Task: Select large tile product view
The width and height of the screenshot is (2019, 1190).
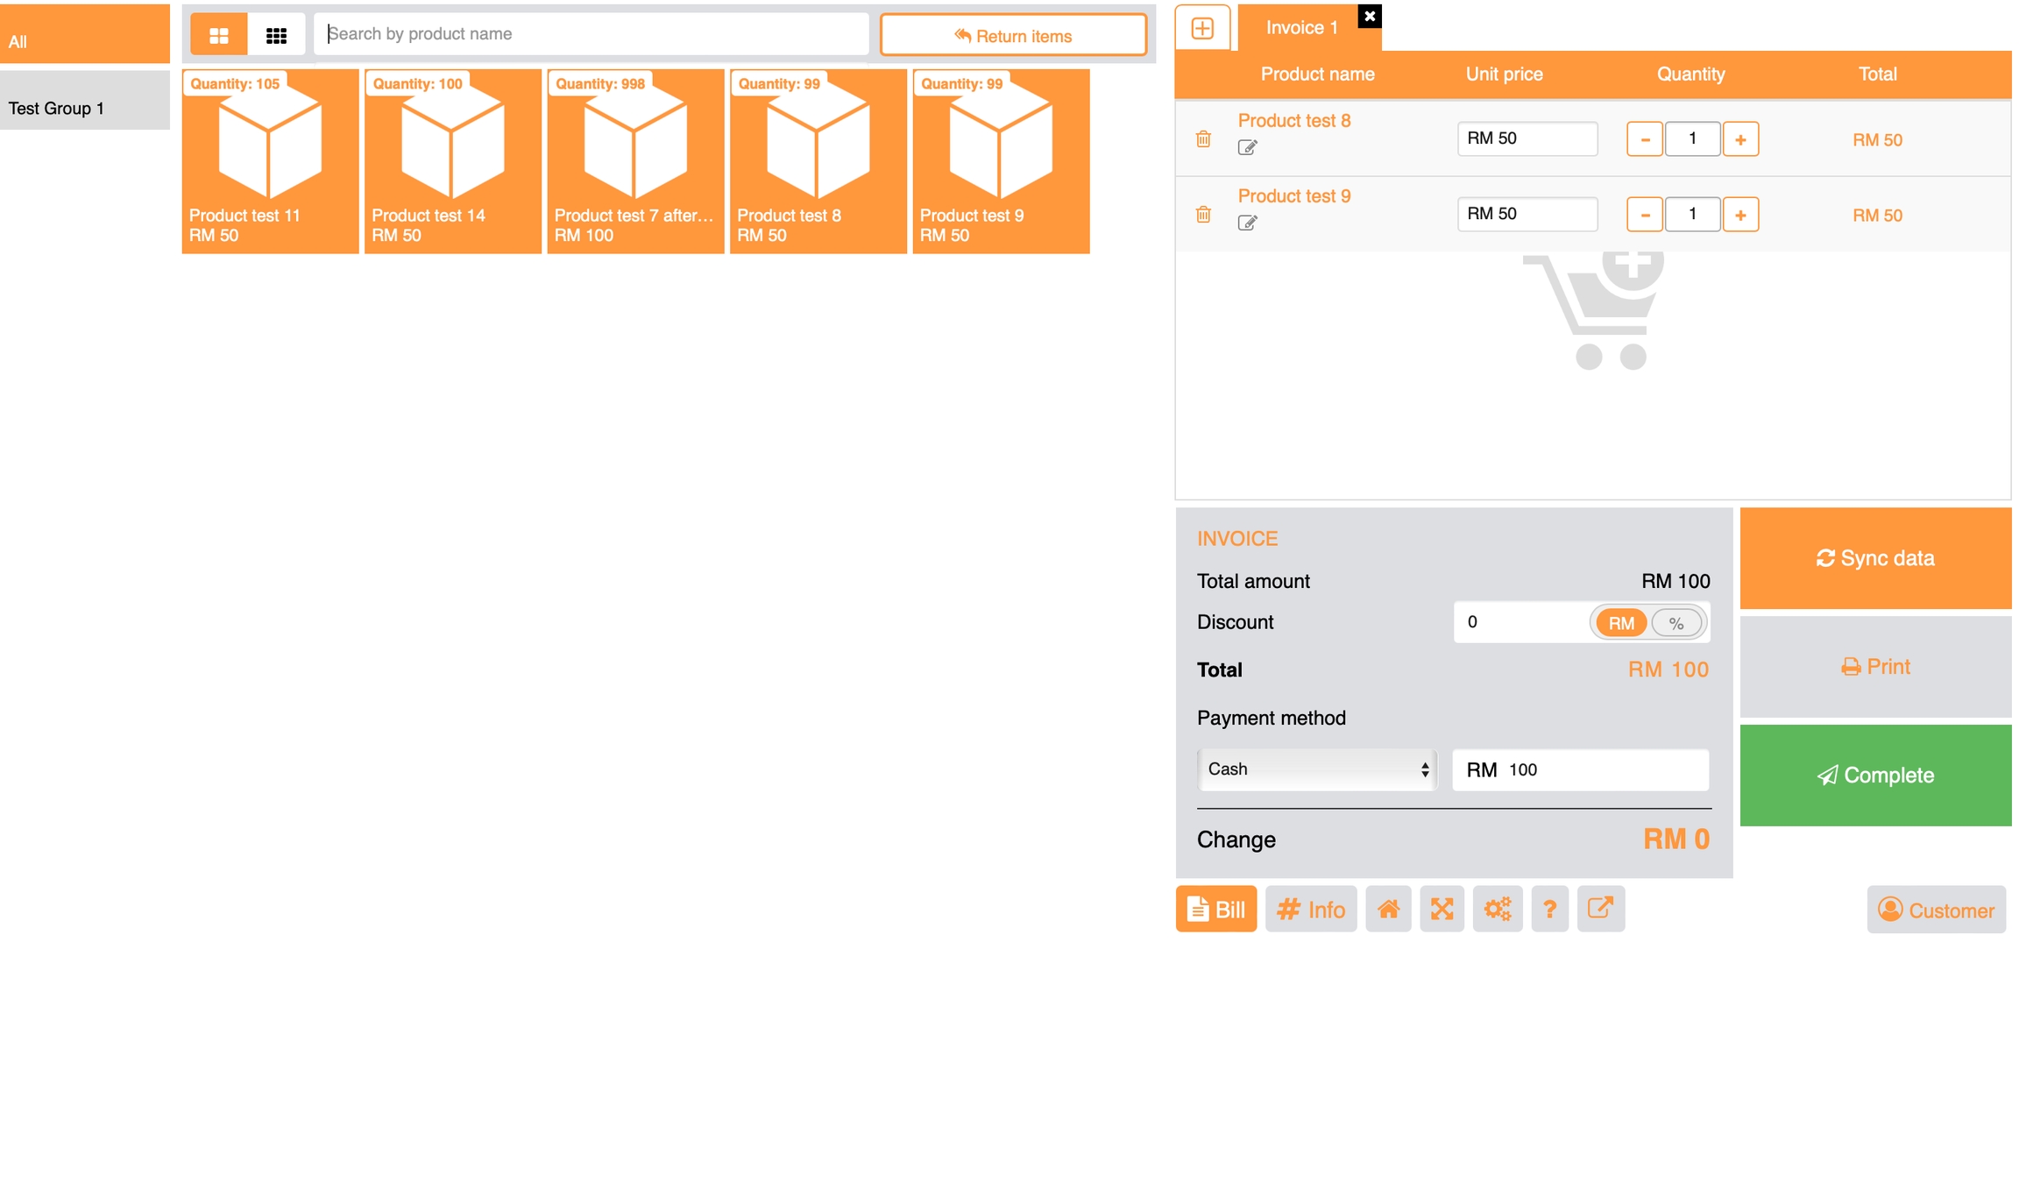Action: tap(219, 35)
